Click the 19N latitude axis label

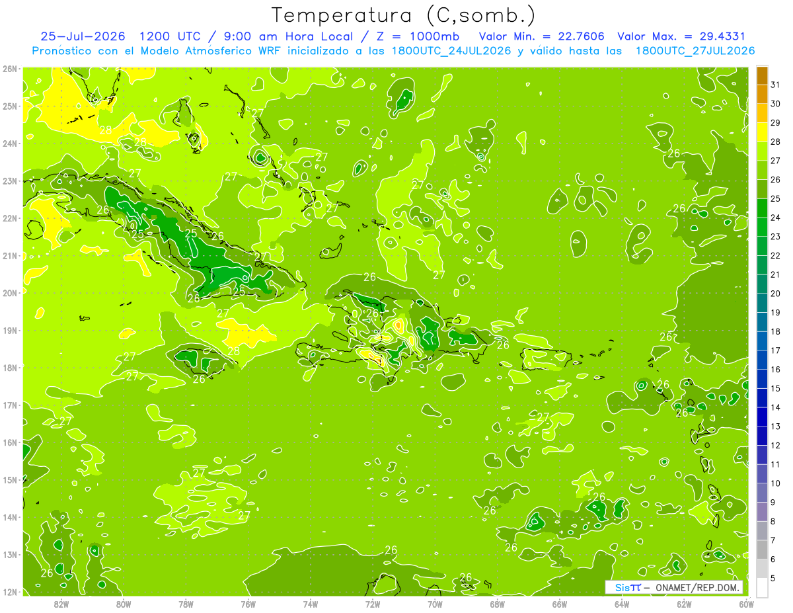9,330
